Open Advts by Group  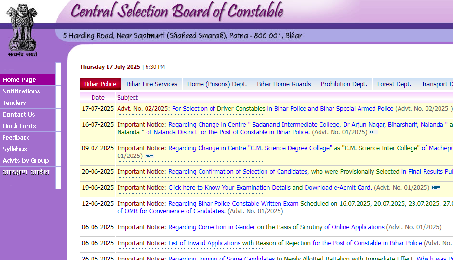pyautogui.click(x=26, y=161)
